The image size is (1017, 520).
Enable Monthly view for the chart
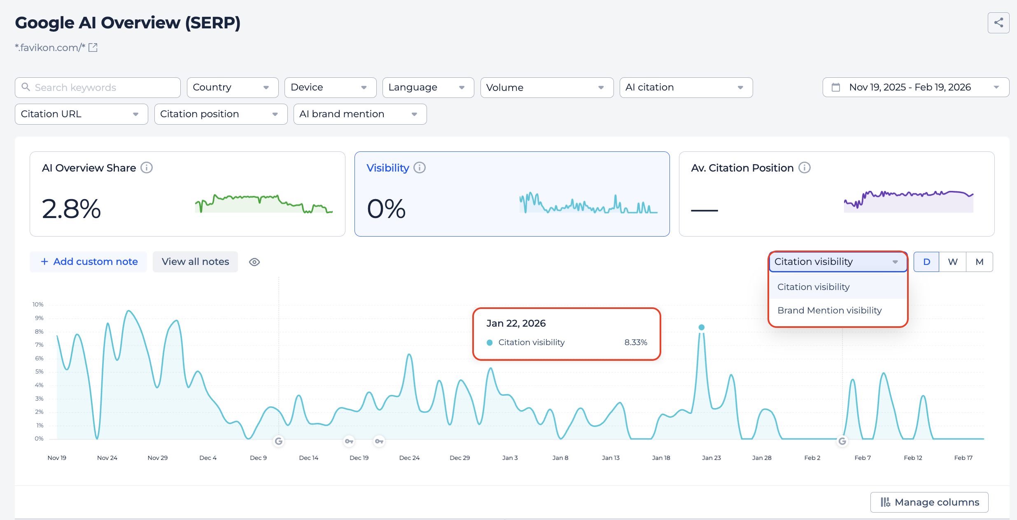pyautogui.click(x=980, y=262)
